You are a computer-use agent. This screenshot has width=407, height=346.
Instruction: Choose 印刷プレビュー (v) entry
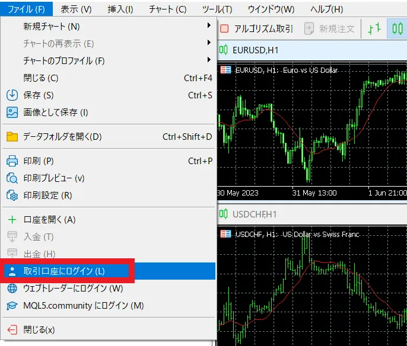(x=109, y=178)
